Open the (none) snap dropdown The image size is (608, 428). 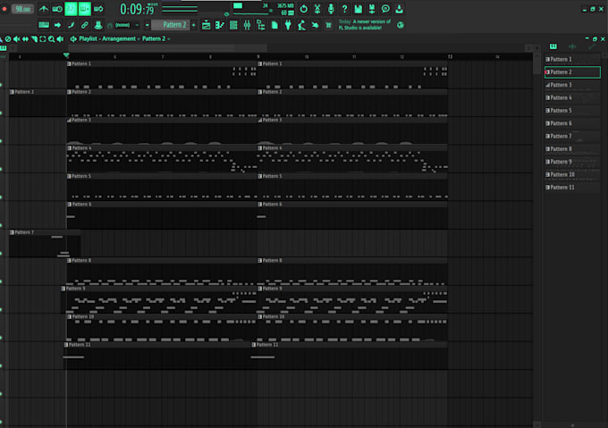[x=126, y=25]
